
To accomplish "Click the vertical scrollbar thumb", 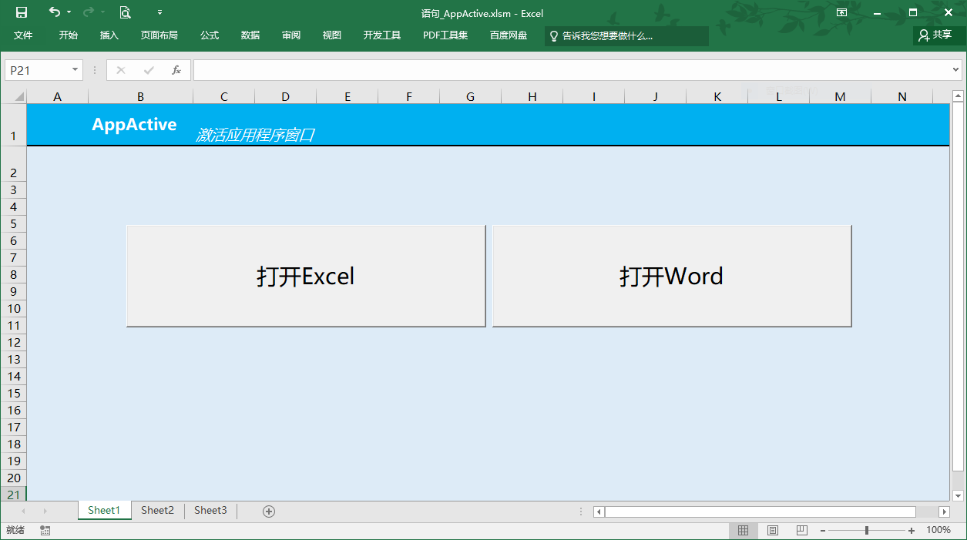I will 958,286.
